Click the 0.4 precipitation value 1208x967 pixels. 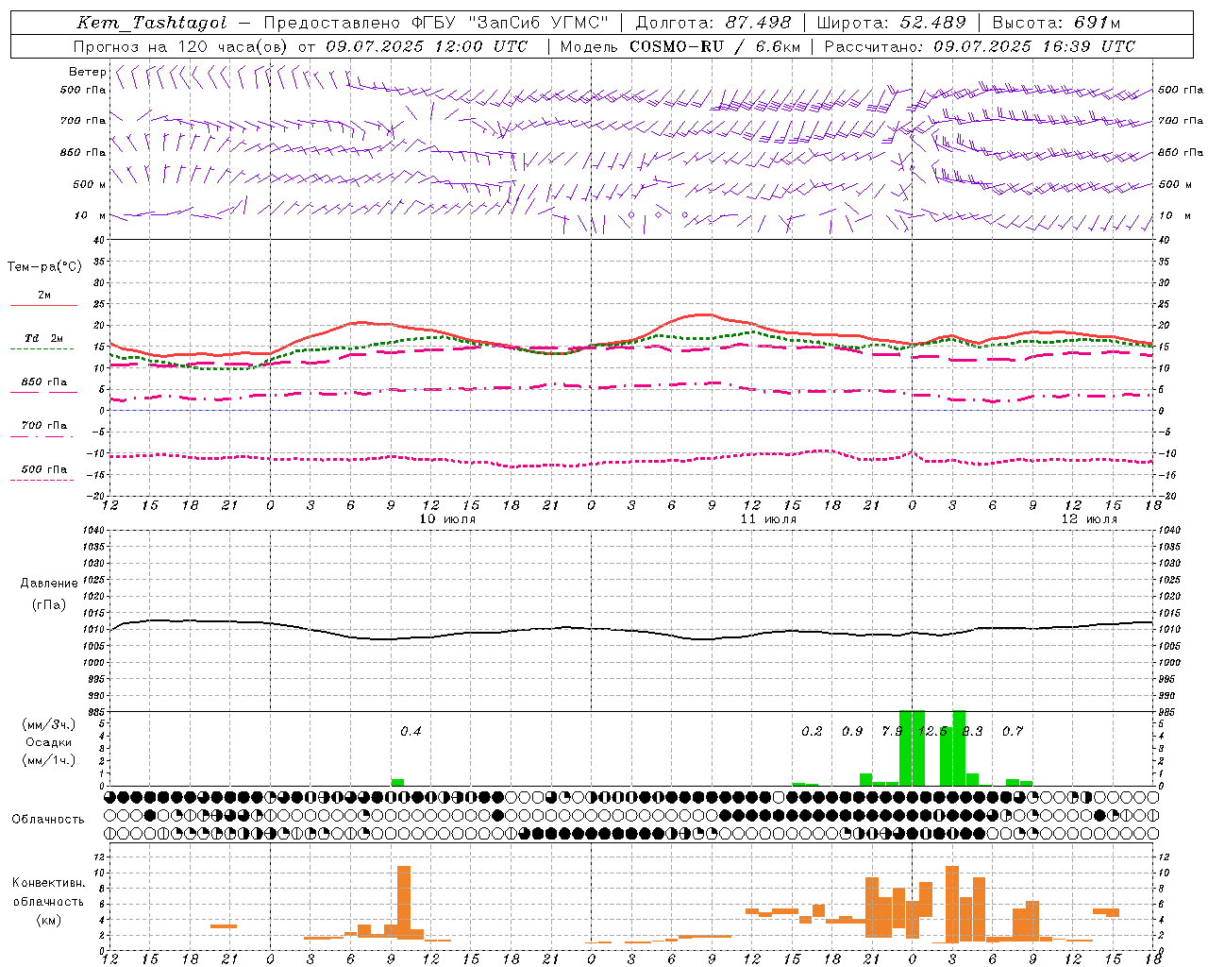[411, 732]
